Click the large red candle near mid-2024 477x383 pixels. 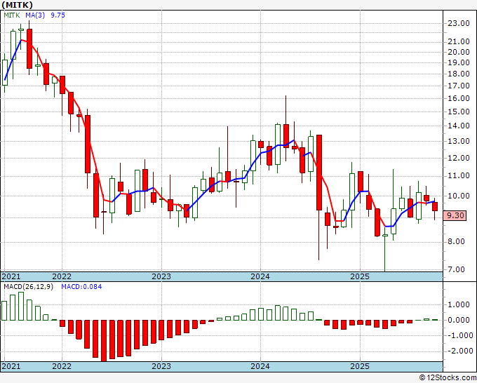(318, 173)
